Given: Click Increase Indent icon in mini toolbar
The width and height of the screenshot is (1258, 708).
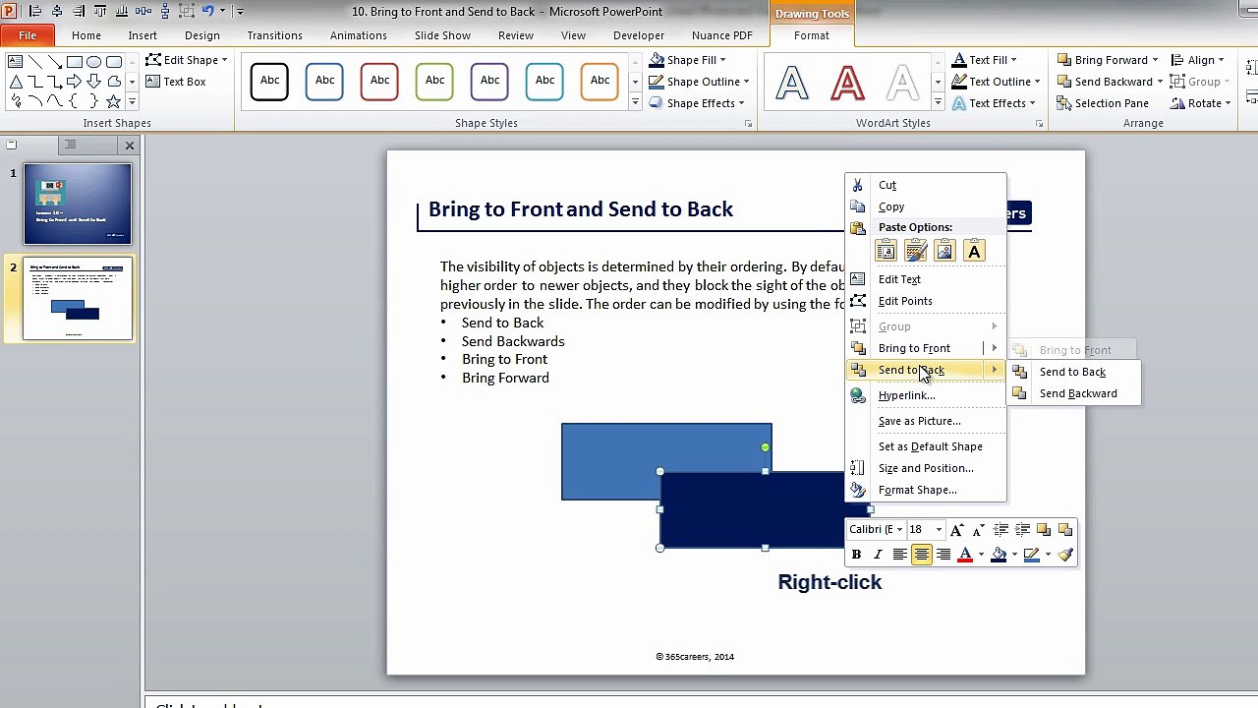Looking at the screenshot, I should (x=1022, y=530).
